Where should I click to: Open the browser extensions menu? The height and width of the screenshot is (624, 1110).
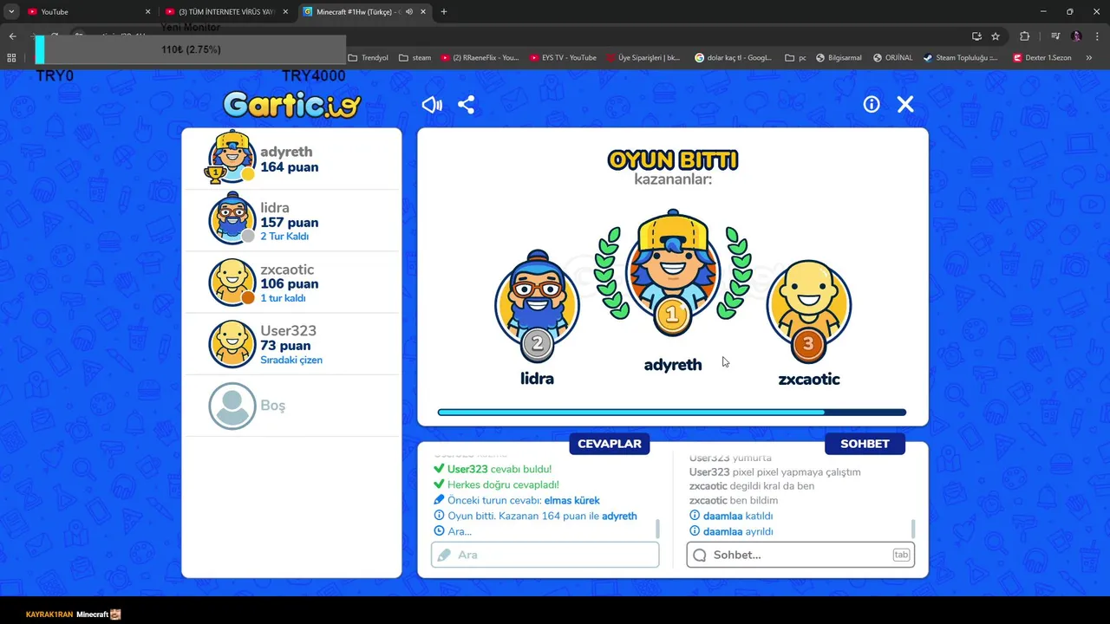pyautogui.click(x=1025, y=36)
